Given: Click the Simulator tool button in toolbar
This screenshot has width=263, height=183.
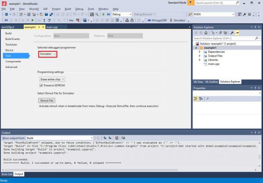Looking at the screenshot, I should pyautogui.click(x=178, y=20).
